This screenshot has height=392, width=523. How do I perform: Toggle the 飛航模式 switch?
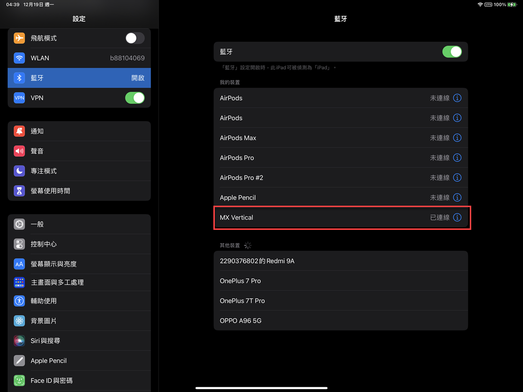pos(135,38)
